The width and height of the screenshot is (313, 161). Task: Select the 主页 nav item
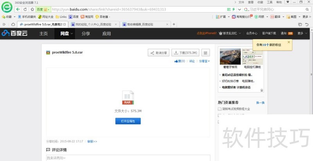[x=43, y=34]
